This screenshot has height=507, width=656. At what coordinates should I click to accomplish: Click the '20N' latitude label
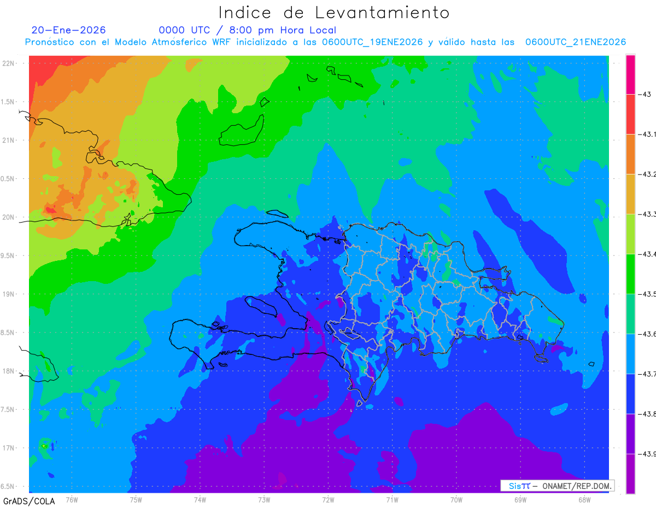[x=8, y=217]
